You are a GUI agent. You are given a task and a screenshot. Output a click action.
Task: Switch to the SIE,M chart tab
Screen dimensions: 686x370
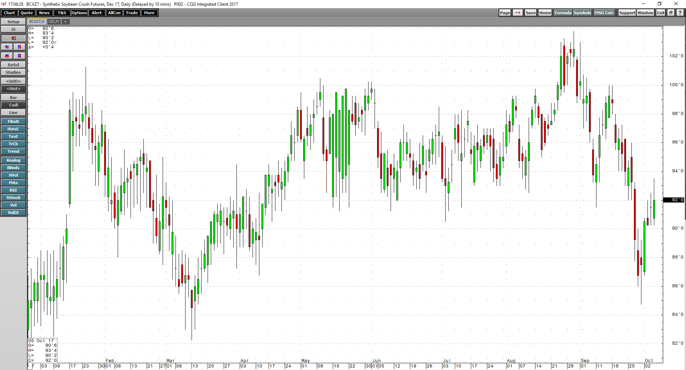pos(53,21)
